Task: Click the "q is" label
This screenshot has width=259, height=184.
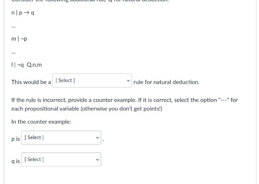Action: click(x=16, y=161)
